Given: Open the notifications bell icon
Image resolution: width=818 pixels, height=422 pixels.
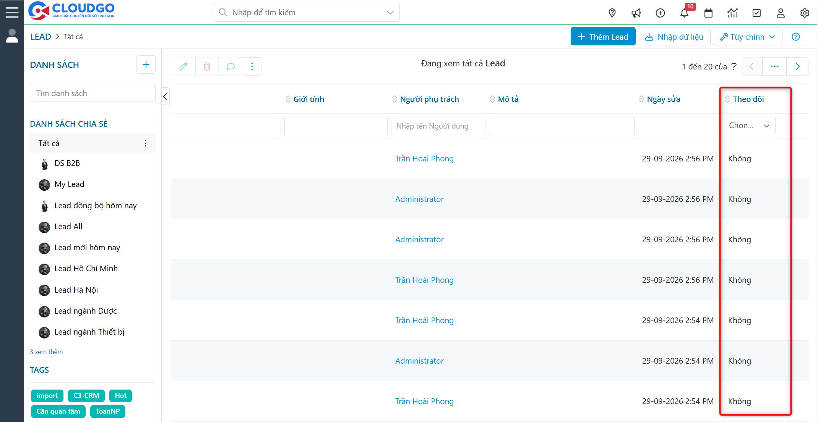Looking at the screenshot, I should pyautogui.click(x=684, y=13).
